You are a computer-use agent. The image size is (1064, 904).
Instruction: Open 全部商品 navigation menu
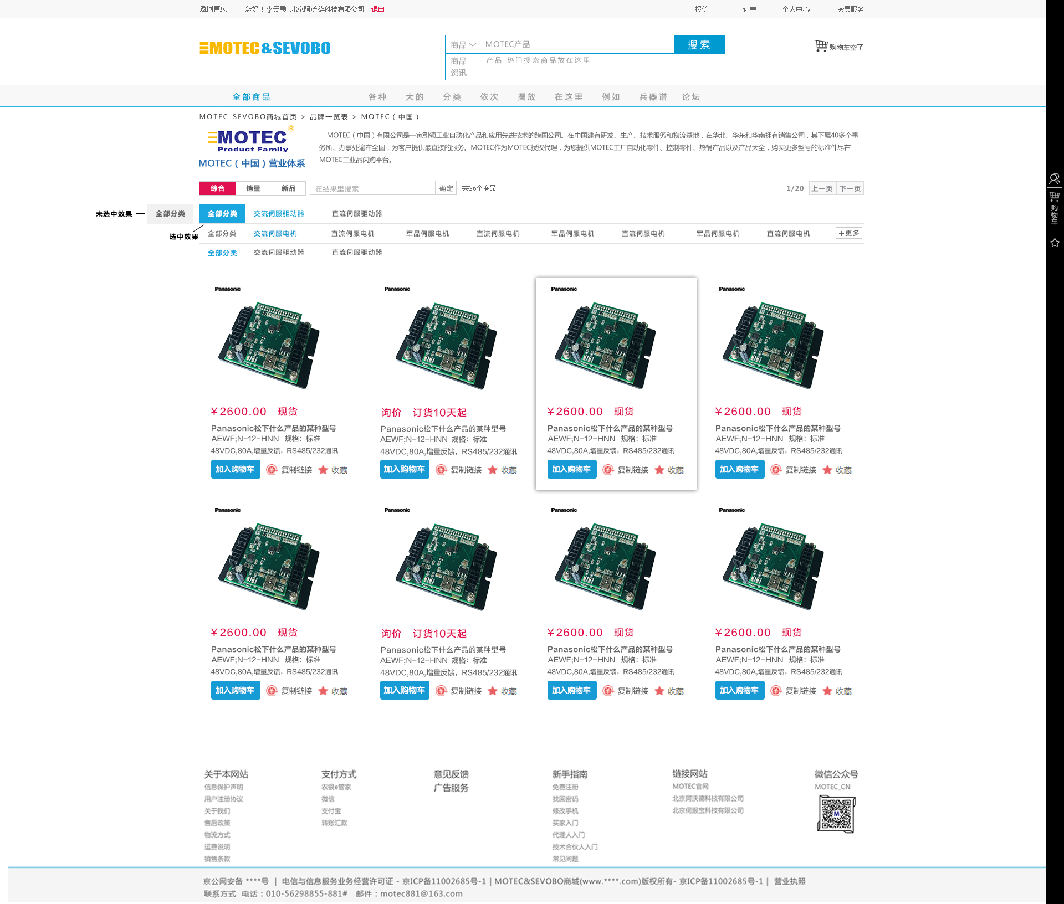[x=251, y=97]
